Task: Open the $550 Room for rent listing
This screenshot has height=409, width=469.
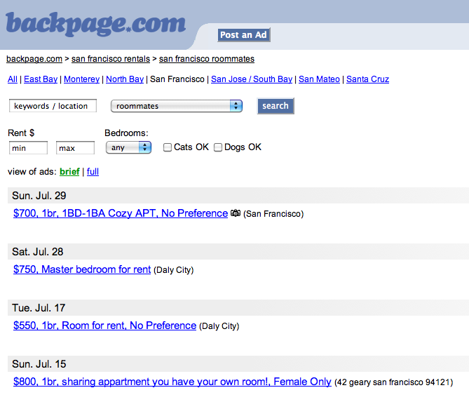Action: pyautogui.click(x=104, y=326)
